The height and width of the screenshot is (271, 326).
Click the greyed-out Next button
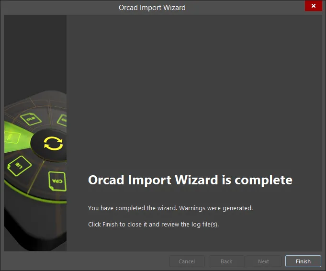tap(263, 261)
